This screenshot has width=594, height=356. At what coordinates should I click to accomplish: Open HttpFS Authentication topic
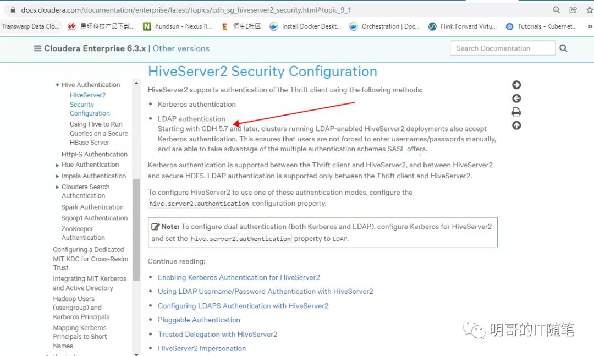click(x=95, y=154)
